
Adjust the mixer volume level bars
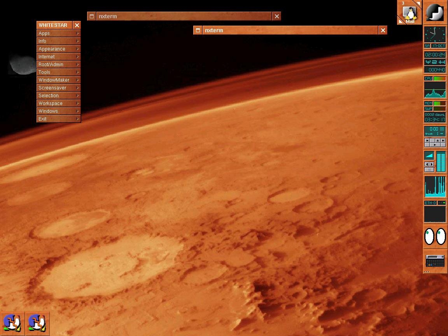coord(441,161)
